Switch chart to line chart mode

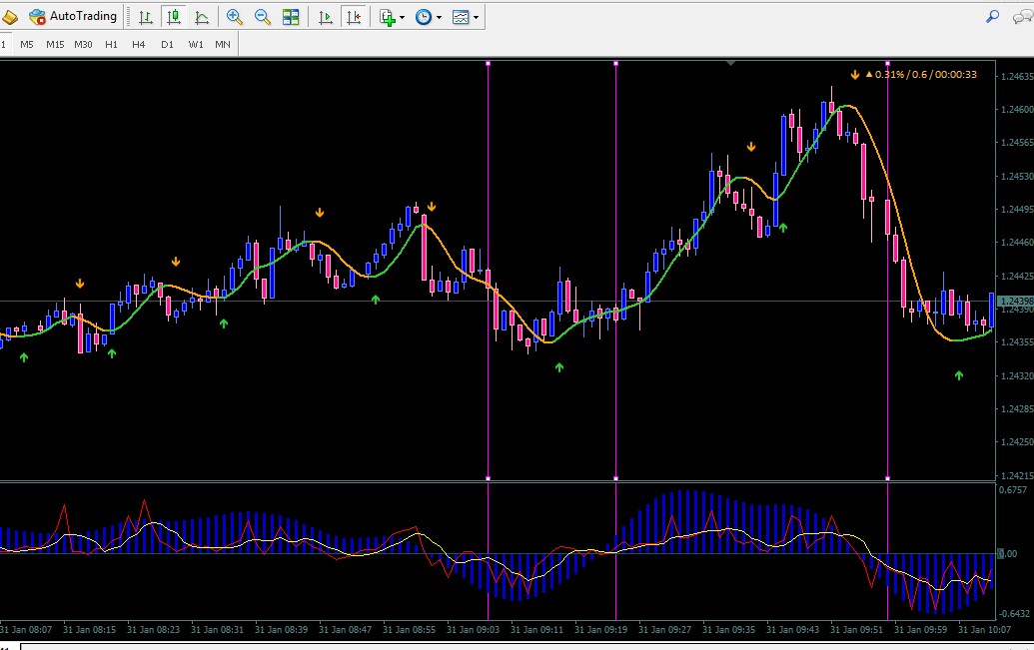pos(202,17)
